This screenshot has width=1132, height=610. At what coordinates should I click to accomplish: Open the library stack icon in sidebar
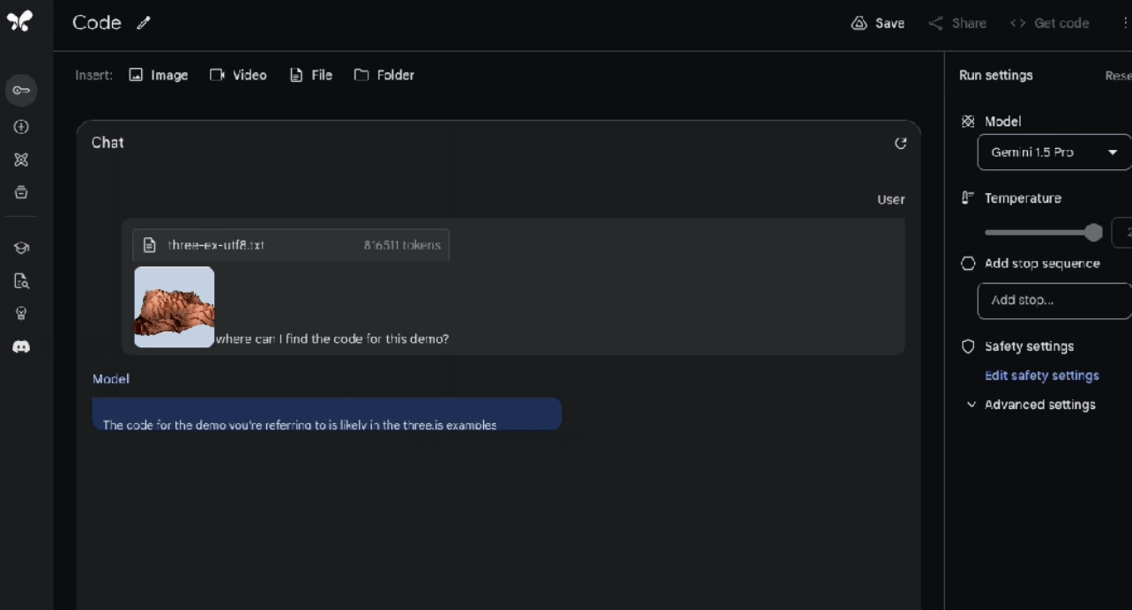21,192
